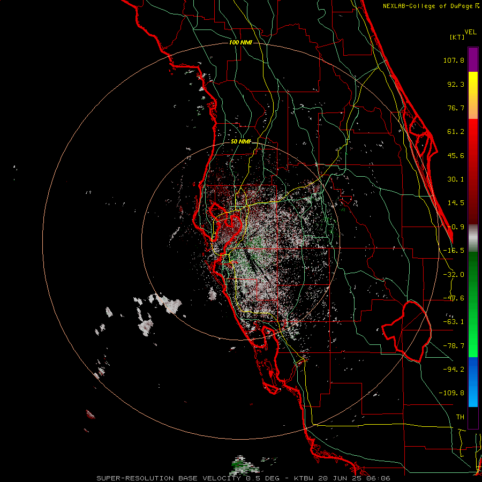The width and height of the screenshot is (482, 482).
Task: Click the 30.1 velocity legend value
Action: click(456, 179)
